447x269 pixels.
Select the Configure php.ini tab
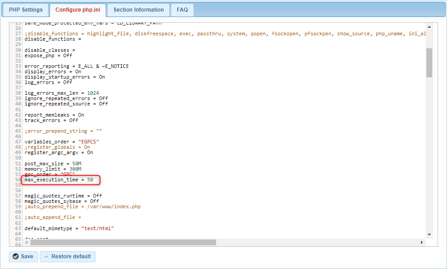pyautogui.click(x=77, y=10)
